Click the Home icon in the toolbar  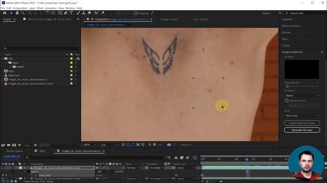5,13
